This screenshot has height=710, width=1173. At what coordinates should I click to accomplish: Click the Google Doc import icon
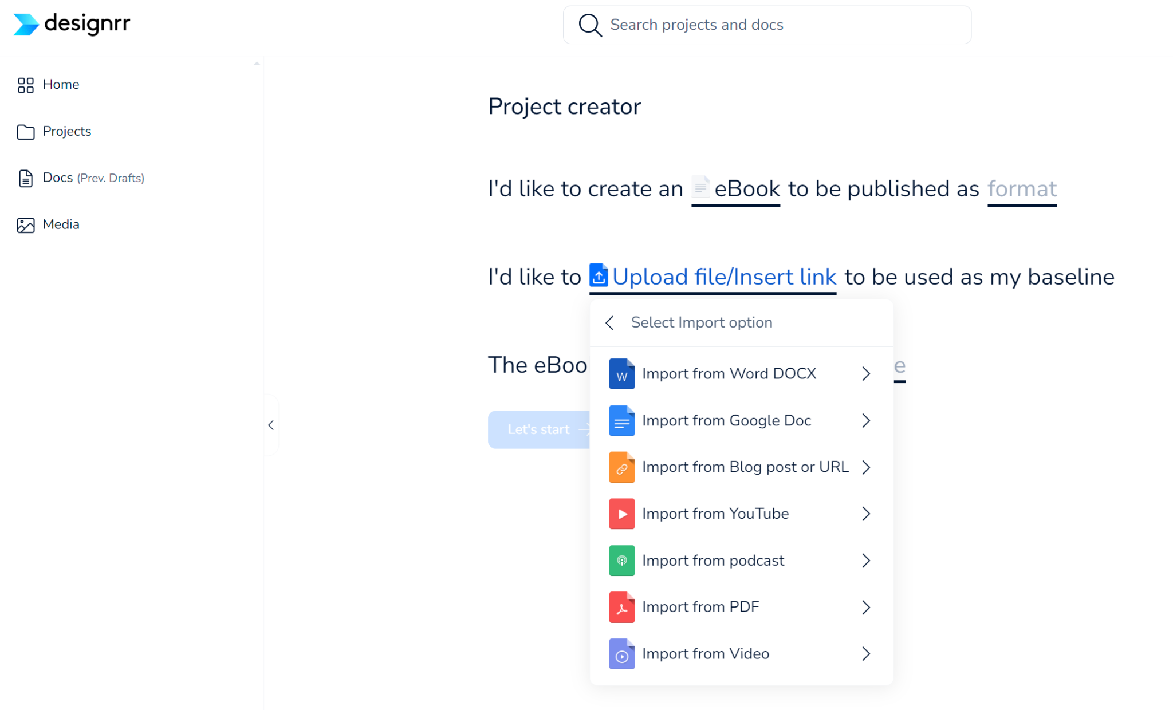coord(621,421)
